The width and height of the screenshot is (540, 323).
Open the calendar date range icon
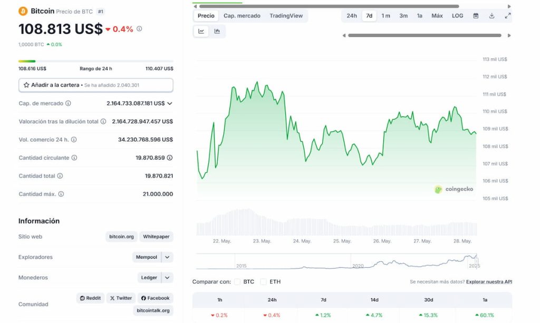(476, 16)
